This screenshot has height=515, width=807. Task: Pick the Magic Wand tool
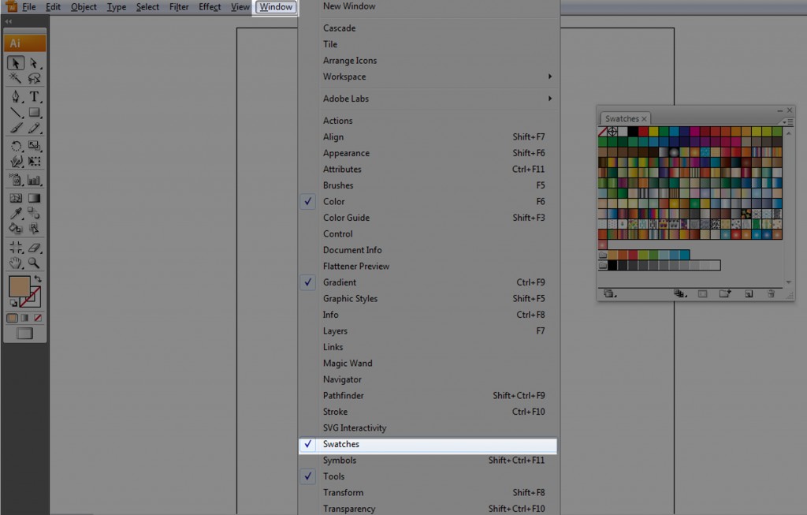(x=16, y=78)
